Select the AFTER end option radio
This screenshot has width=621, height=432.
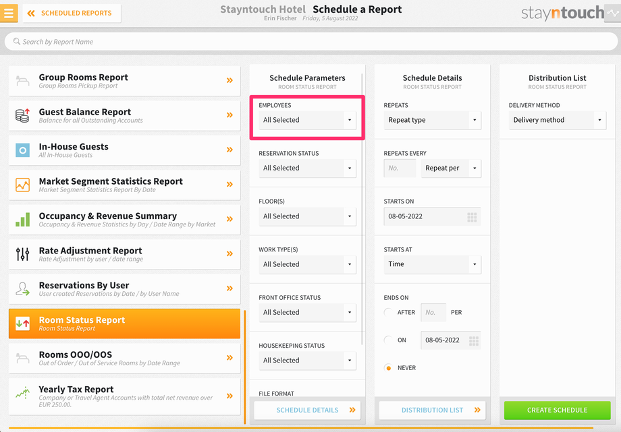[389, 312]
